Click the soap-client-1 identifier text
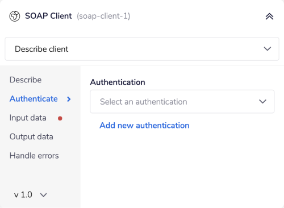 103,16
